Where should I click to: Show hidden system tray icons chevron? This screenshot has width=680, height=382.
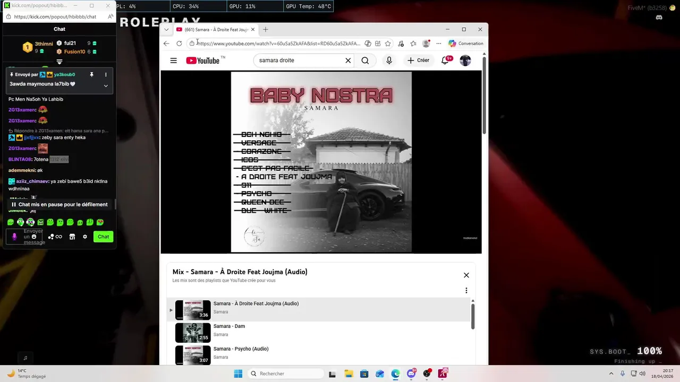pos(611,374)
